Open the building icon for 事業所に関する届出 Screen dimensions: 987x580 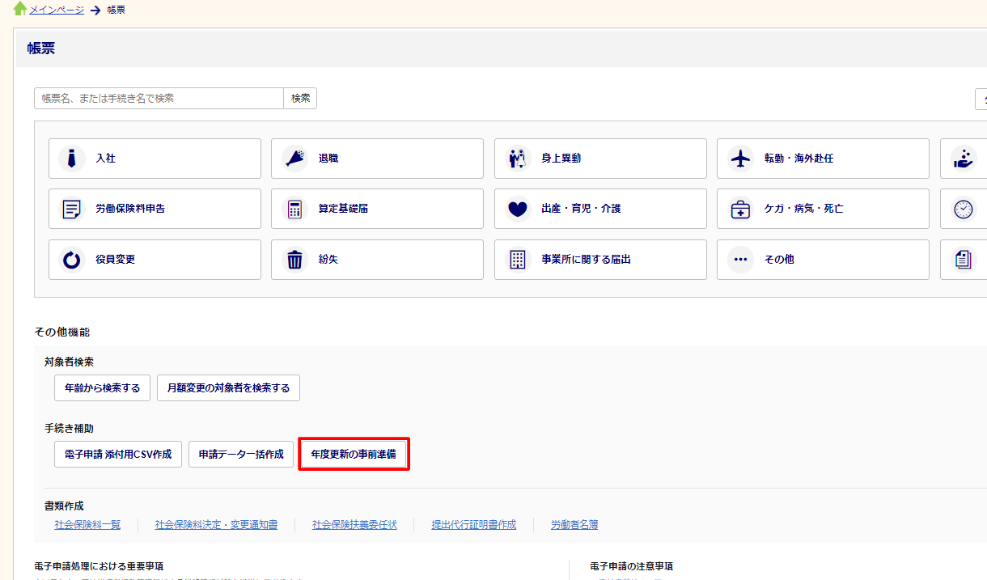tap(518, 260)
